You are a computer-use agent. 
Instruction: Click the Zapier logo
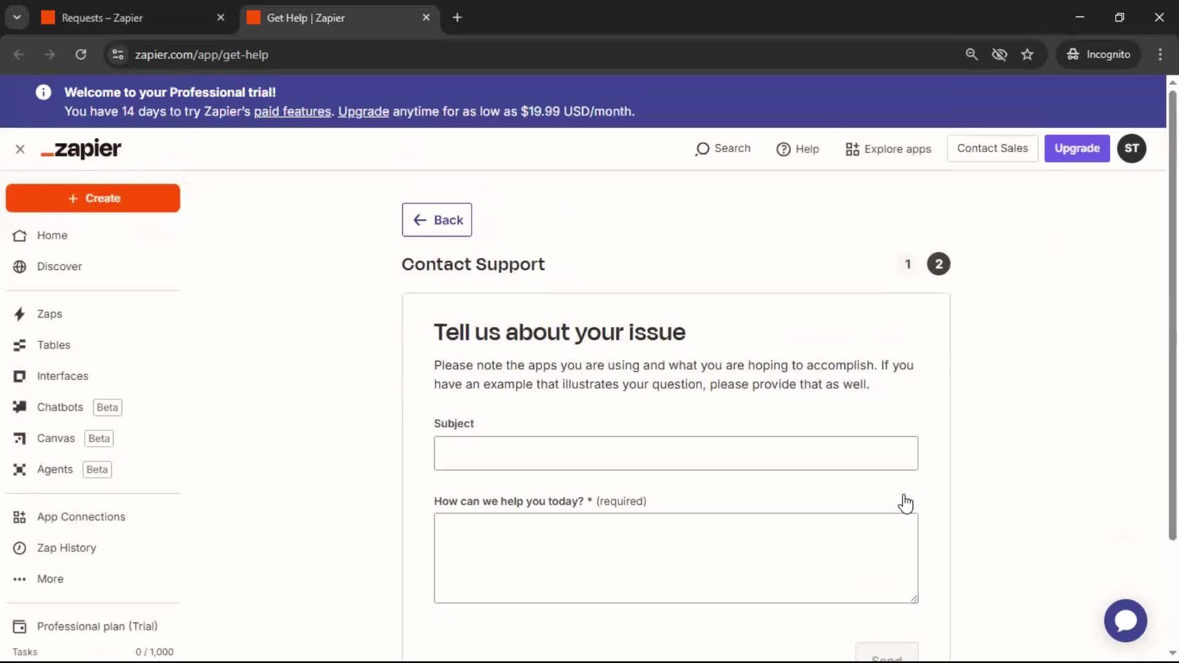[81, 149]
